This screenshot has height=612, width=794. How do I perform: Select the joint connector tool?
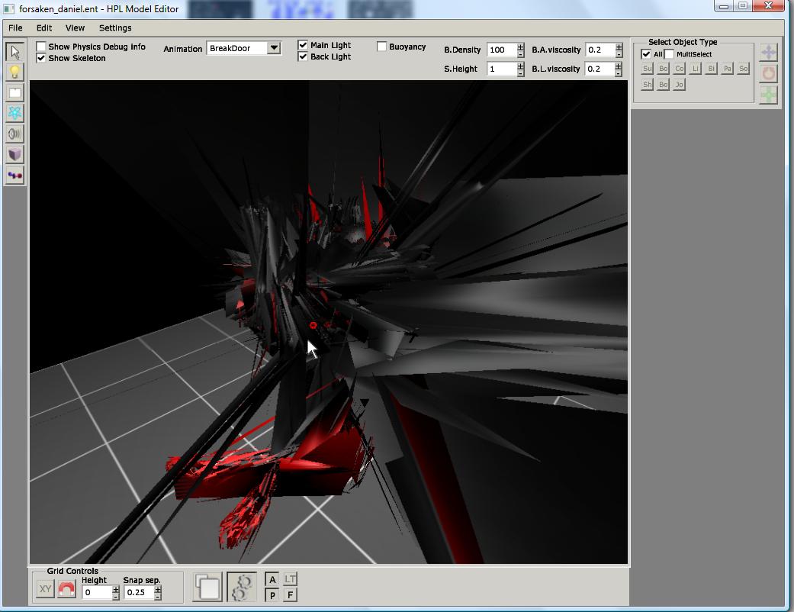(14, 176)
